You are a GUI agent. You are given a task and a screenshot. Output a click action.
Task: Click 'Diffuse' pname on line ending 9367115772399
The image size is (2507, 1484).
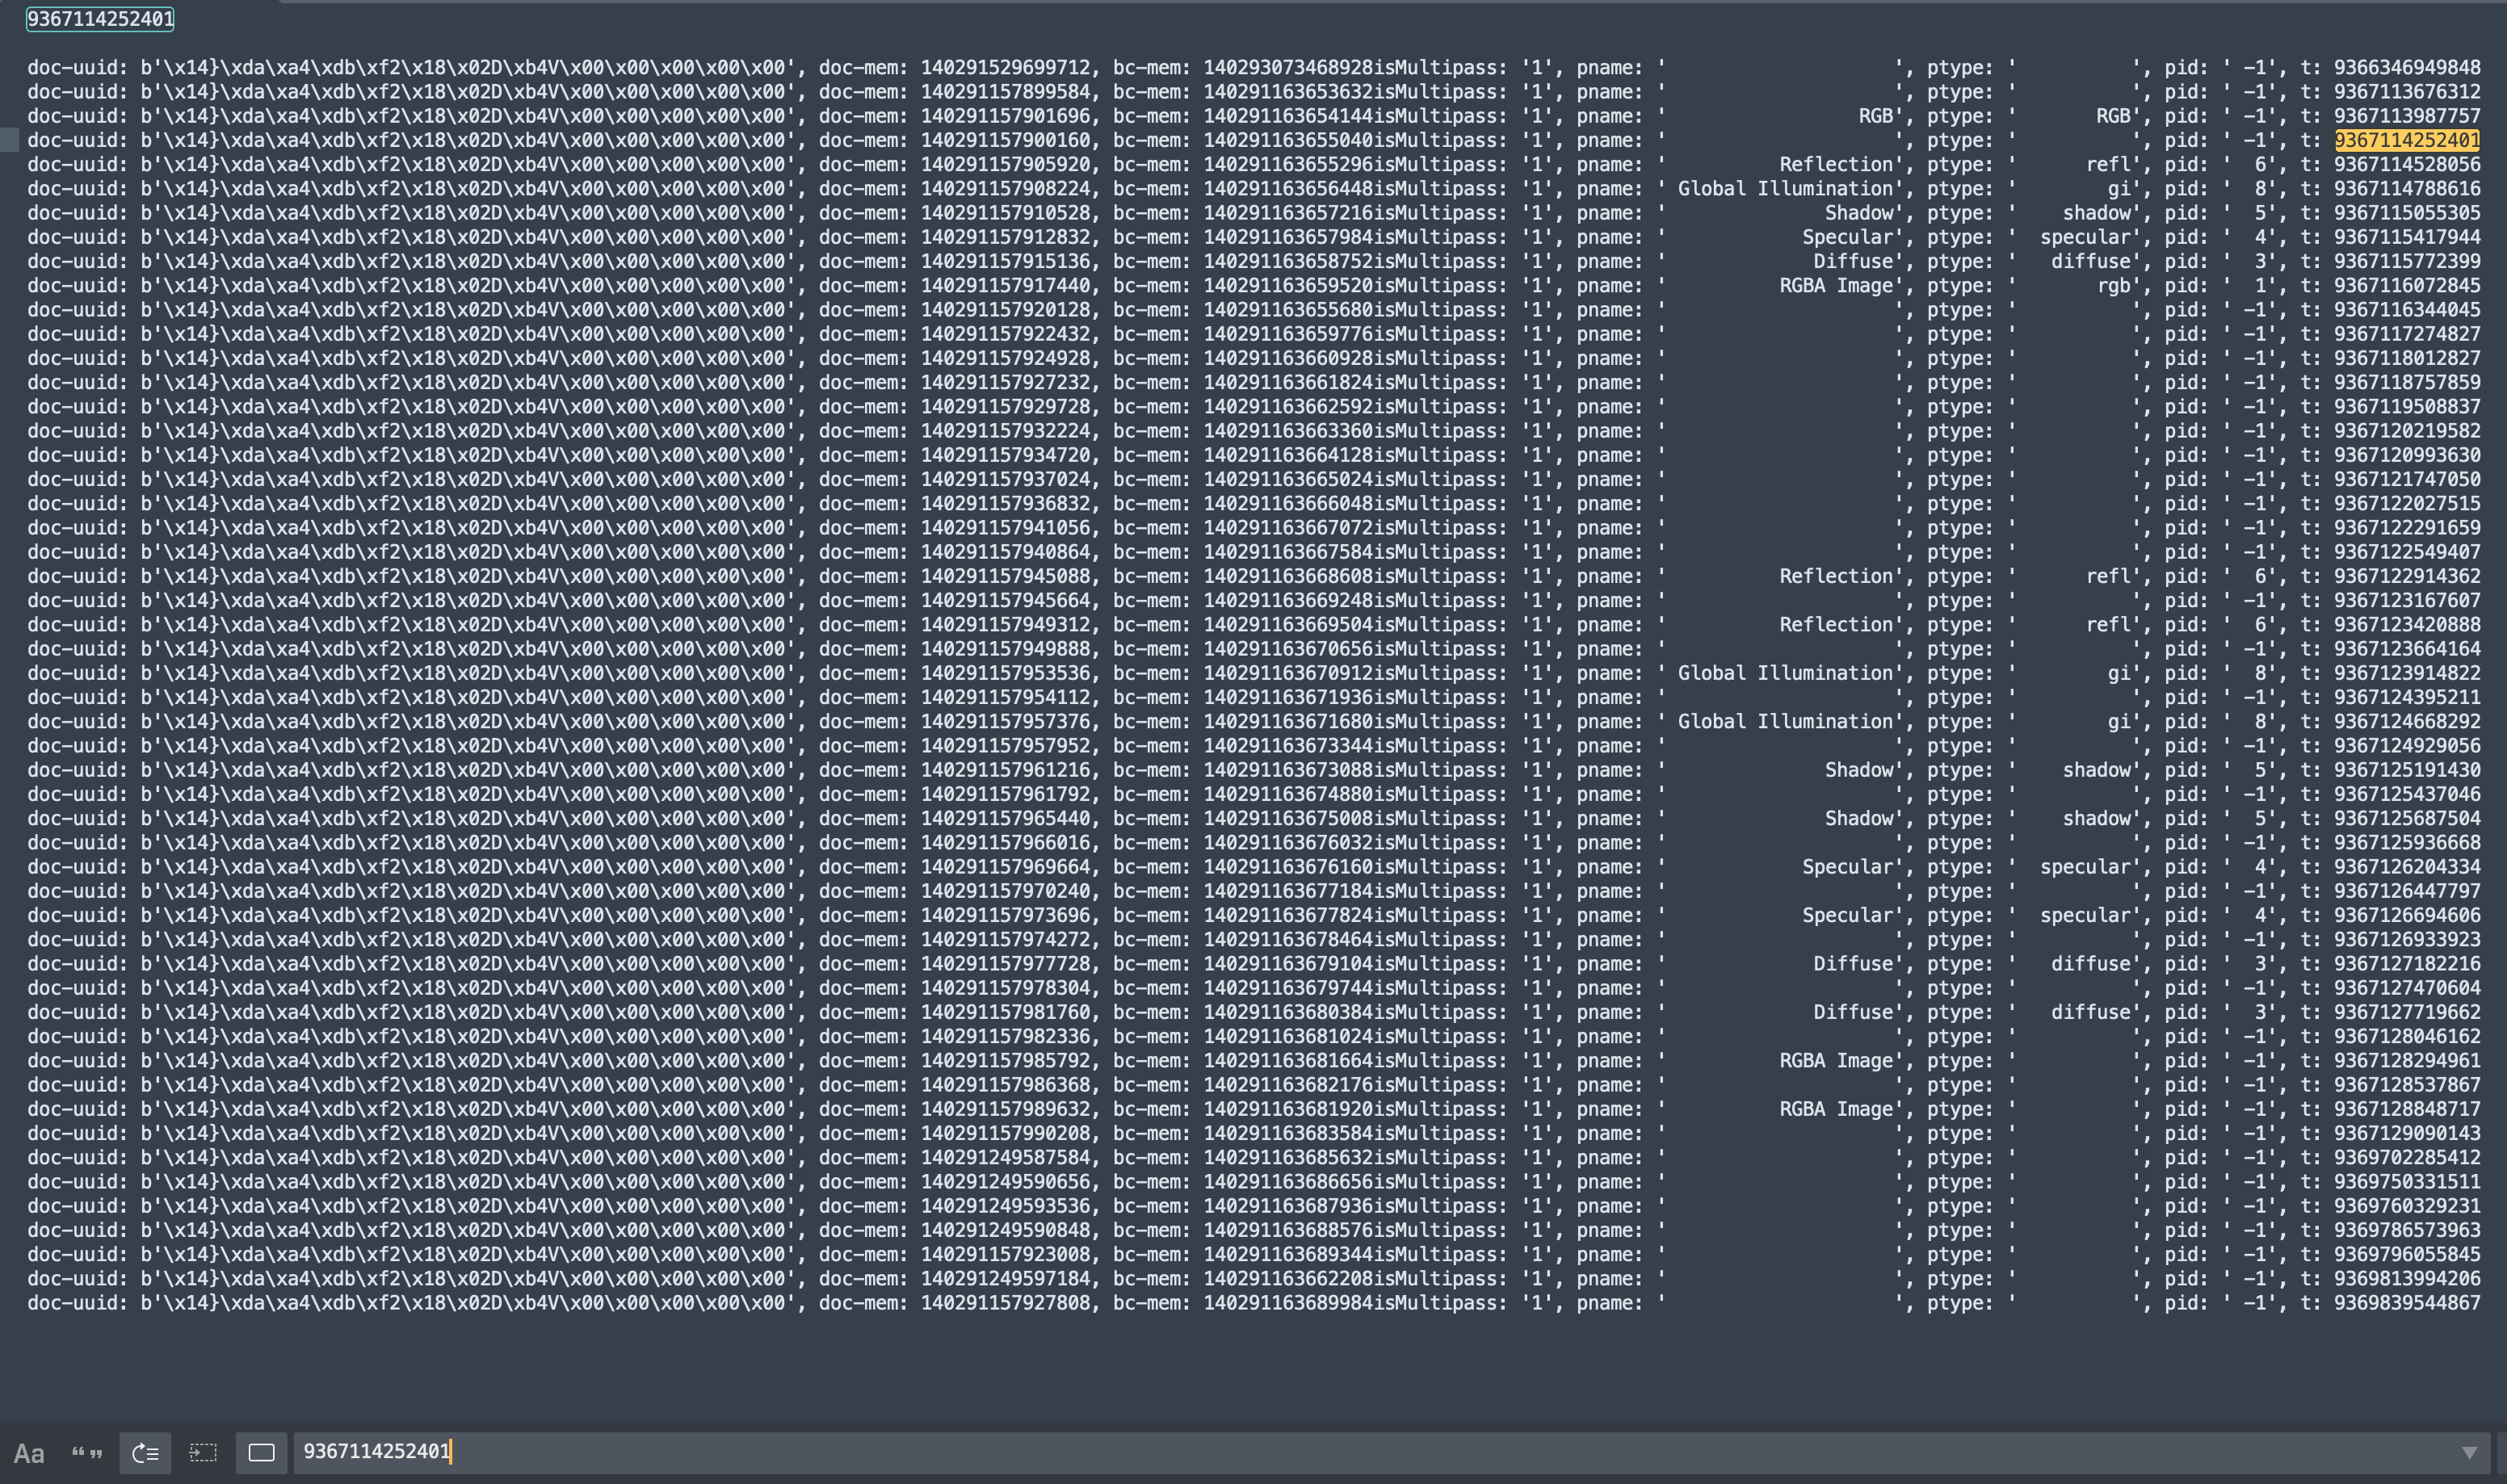[x=1853, y=262]
